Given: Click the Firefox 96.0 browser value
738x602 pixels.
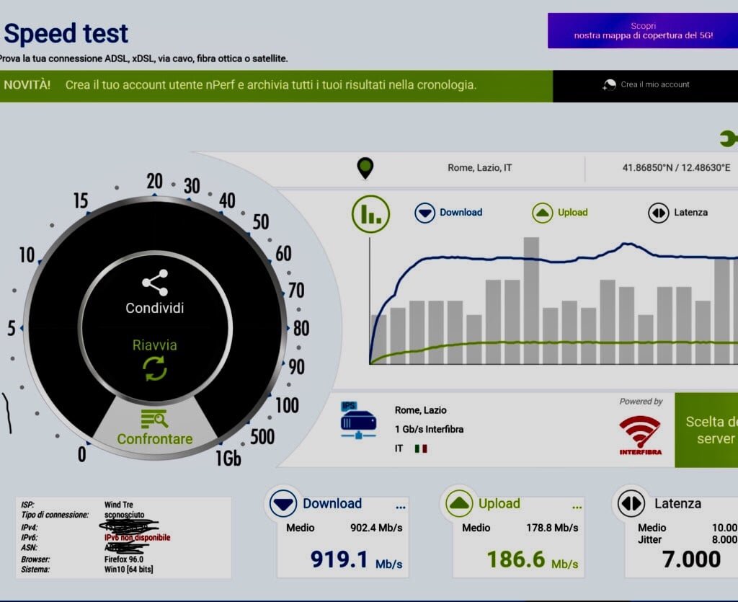Looking at the screenshot, I should [124, 559].
